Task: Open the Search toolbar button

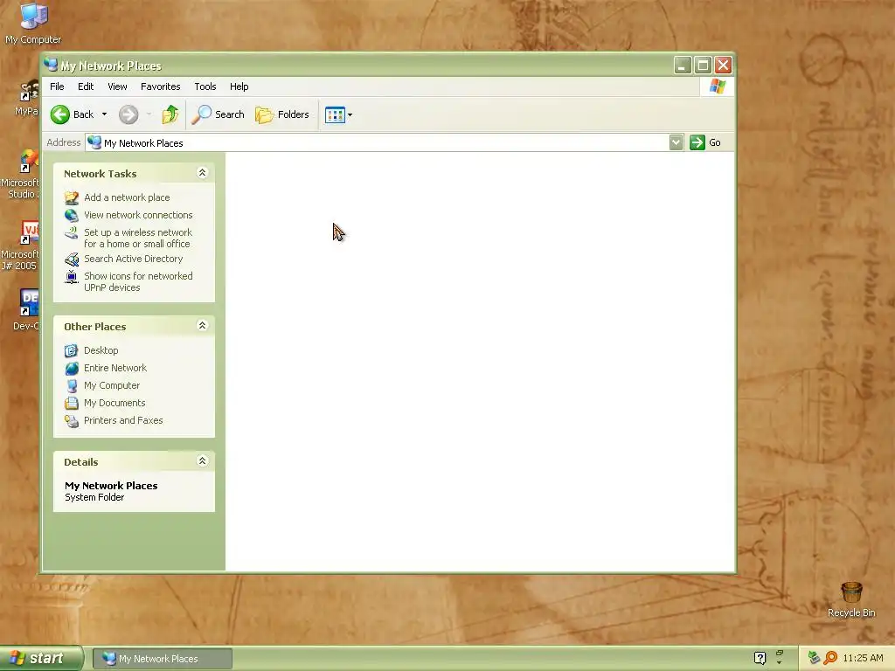Action: pos(218,114)
